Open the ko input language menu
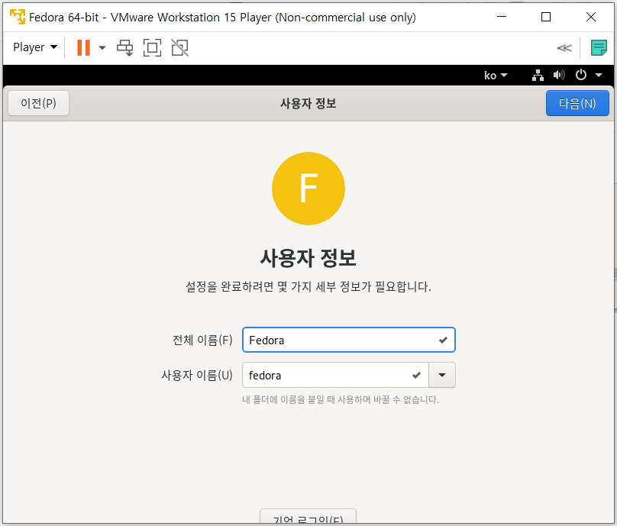 496,75
